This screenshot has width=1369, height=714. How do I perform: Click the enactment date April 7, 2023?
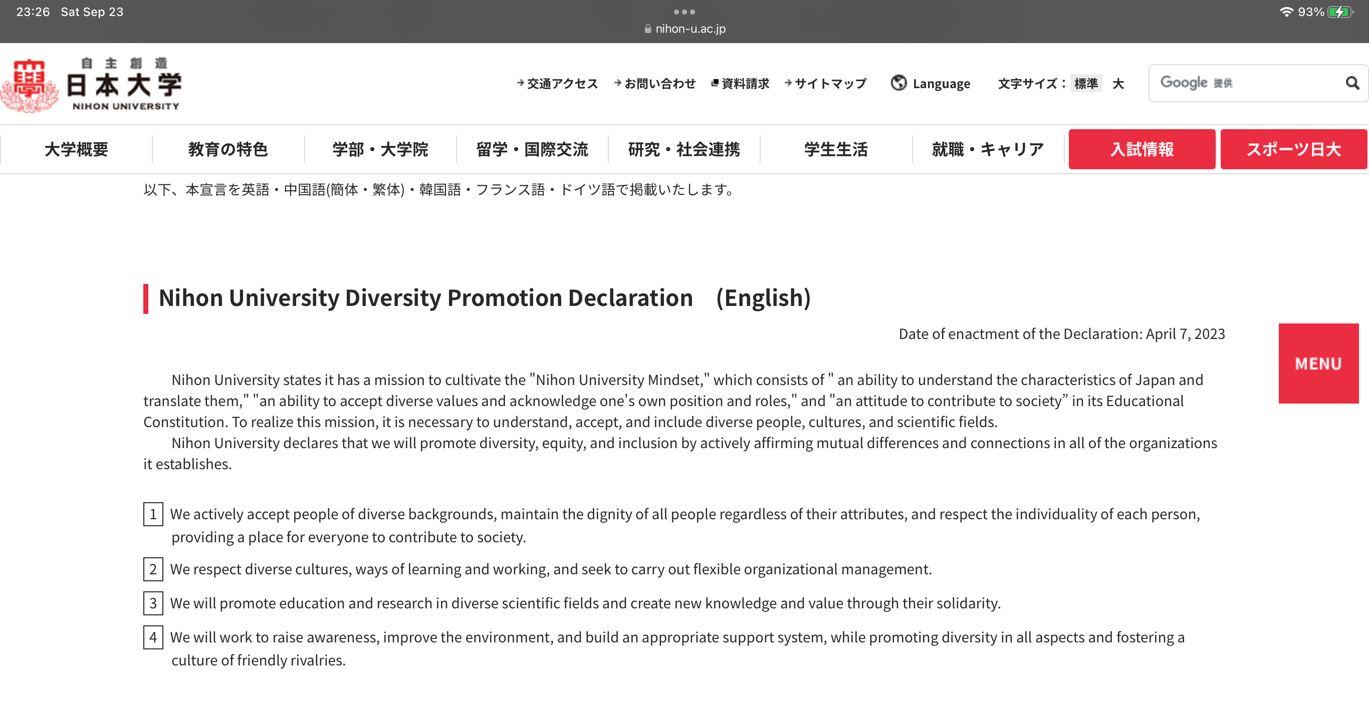tap(1185, 334)
